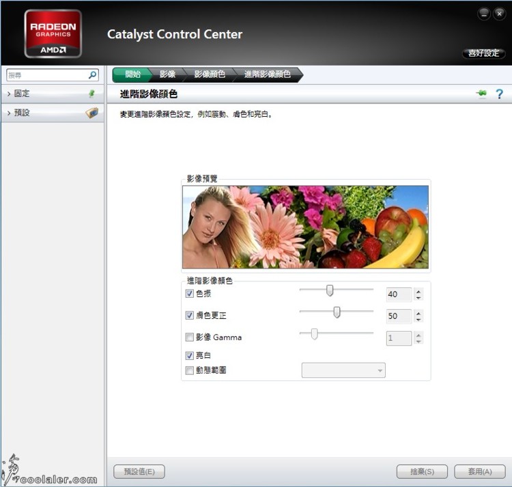
Task: Minimize the Catalyst Control Center window
Action: tap(483, 14)
